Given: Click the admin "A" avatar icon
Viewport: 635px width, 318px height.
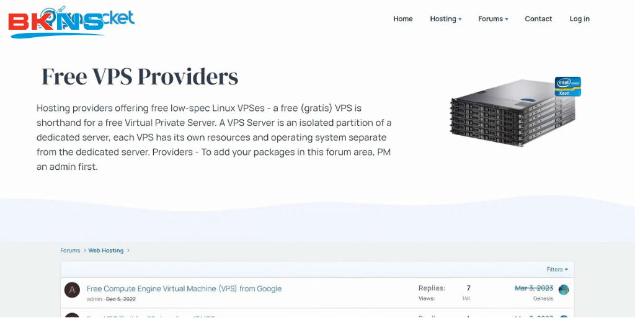Looking at the screenshot, I should click(73, 290).
